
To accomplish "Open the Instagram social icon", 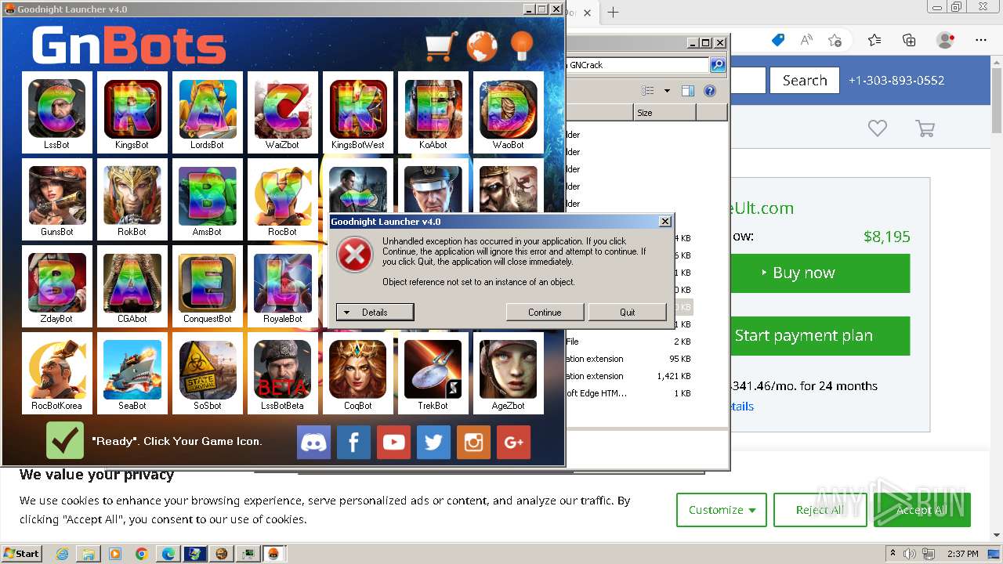I will [x=473, y=443].
